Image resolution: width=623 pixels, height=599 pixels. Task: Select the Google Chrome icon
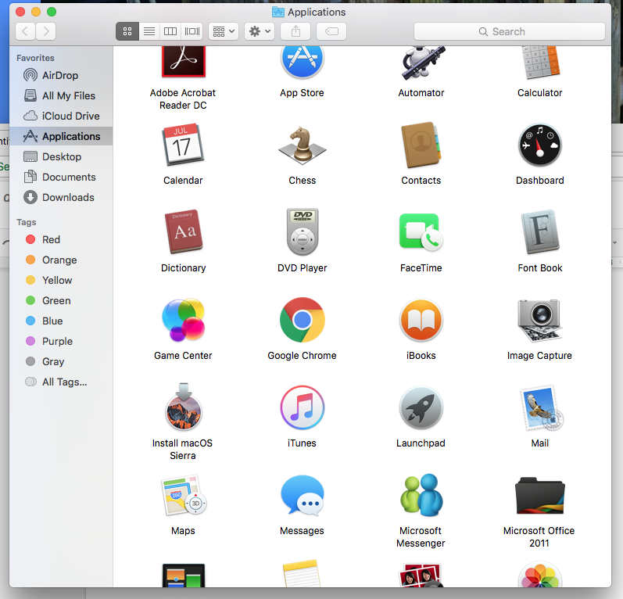[x=302, y=320]
